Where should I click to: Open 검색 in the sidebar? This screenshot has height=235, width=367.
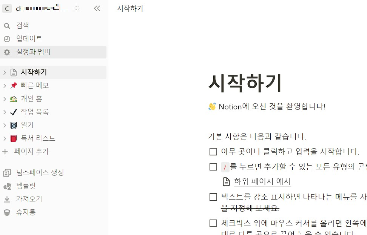click(53, 26)
